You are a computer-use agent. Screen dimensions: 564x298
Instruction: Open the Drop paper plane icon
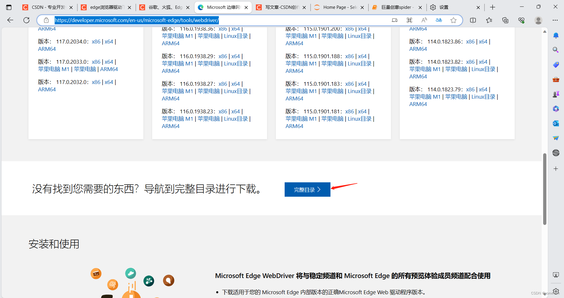pyautogui.click(x=556, y=138)
